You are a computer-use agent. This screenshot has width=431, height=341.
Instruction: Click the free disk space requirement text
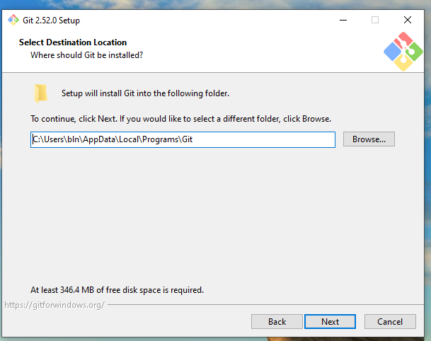click(117, 289)
